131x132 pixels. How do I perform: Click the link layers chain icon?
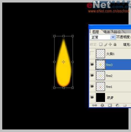(94, 105)
